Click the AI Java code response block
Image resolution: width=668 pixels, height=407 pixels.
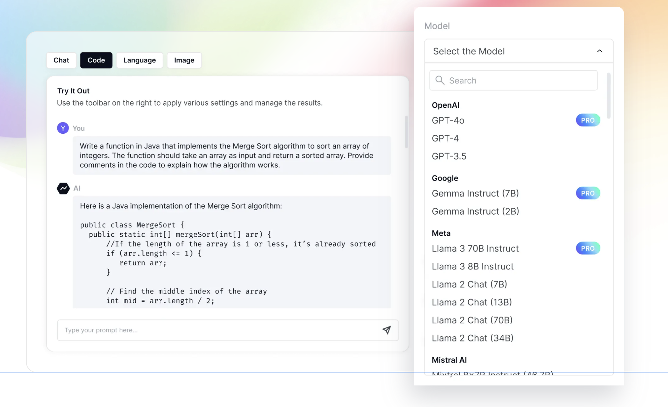232,252
